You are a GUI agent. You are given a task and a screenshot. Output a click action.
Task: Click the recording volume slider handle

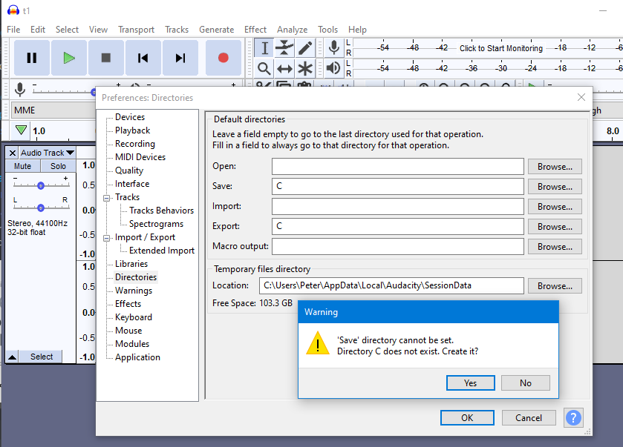[94, 92]
